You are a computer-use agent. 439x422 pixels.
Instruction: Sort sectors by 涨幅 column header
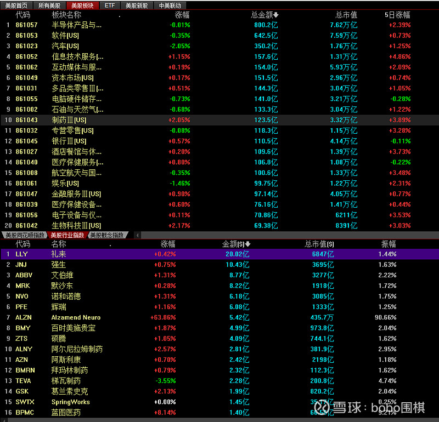point(182,15)
